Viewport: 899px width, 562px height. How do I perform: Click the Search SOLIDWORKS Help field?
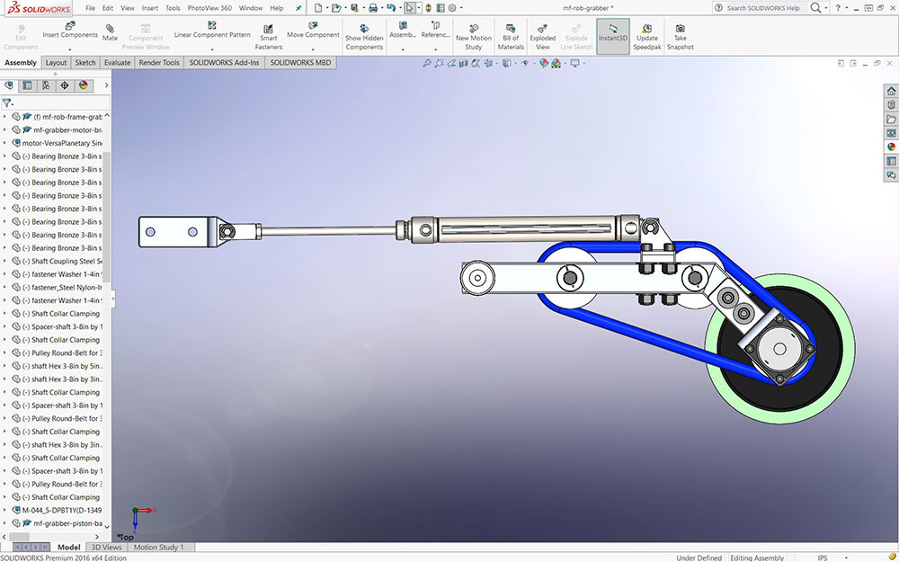pyautogui.click(x=761, y=8)
